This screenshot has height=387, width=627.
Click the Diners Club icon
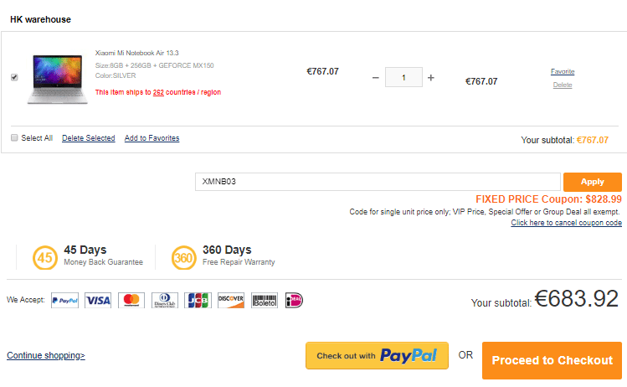point(164,300)
